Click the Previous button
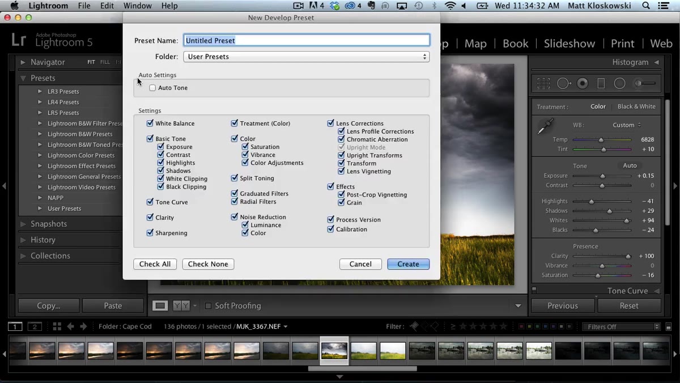The height and width of the screenshot is (383, 680). 563,305
